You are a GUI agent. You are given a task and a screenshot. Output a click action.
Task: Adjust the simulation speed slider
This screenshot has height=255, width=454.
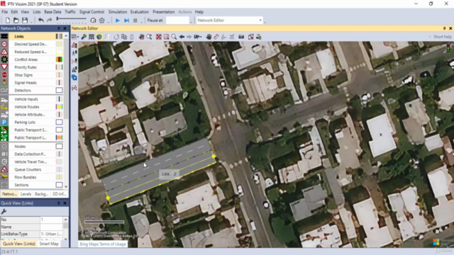71,19
